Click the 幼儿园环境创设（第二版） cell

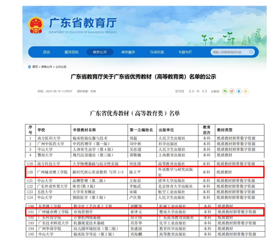[x=96, y=229]
